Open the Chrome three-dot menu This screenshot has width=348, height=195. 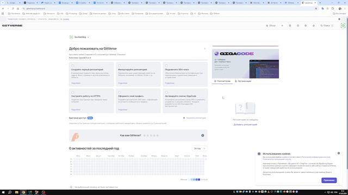pyautogui.click(x=345, y=9)
